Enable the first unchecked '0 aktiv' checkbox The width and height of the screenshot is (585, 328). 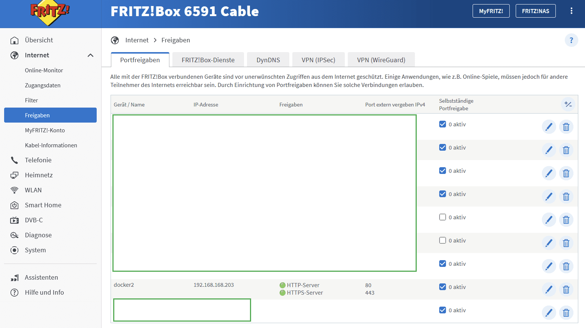(x=443, y=217)
